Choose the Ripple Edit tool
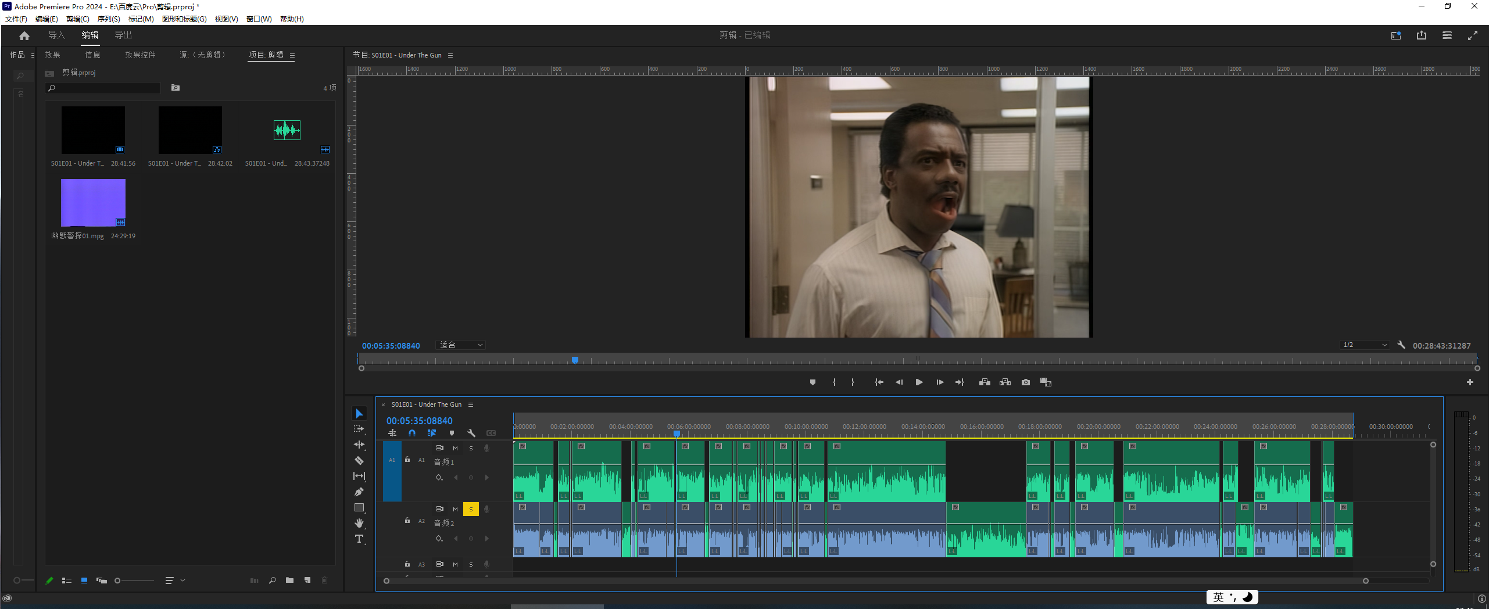The width and height of the screenshot is (1489, 609). click(x=359, y=445)
